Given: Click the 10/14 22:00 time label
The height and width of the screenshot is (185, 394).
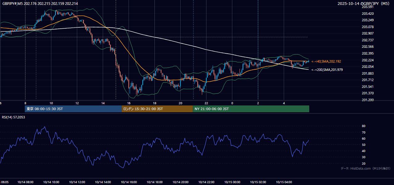Looking at the screenshot, I should 207,182.
